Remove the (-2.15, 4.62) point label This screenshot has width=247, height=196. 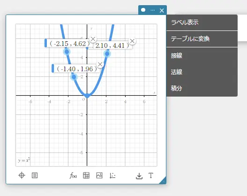click(x=93, y=39)
